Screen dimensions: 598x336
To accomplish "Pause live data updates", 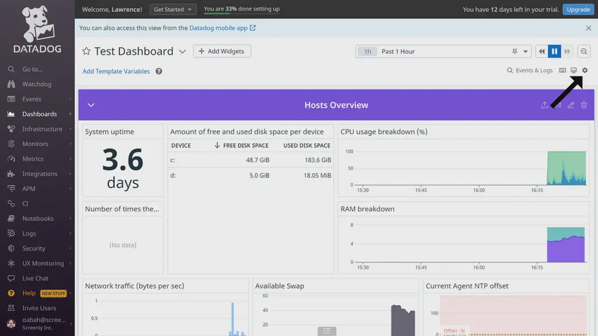I will [554, 51].
